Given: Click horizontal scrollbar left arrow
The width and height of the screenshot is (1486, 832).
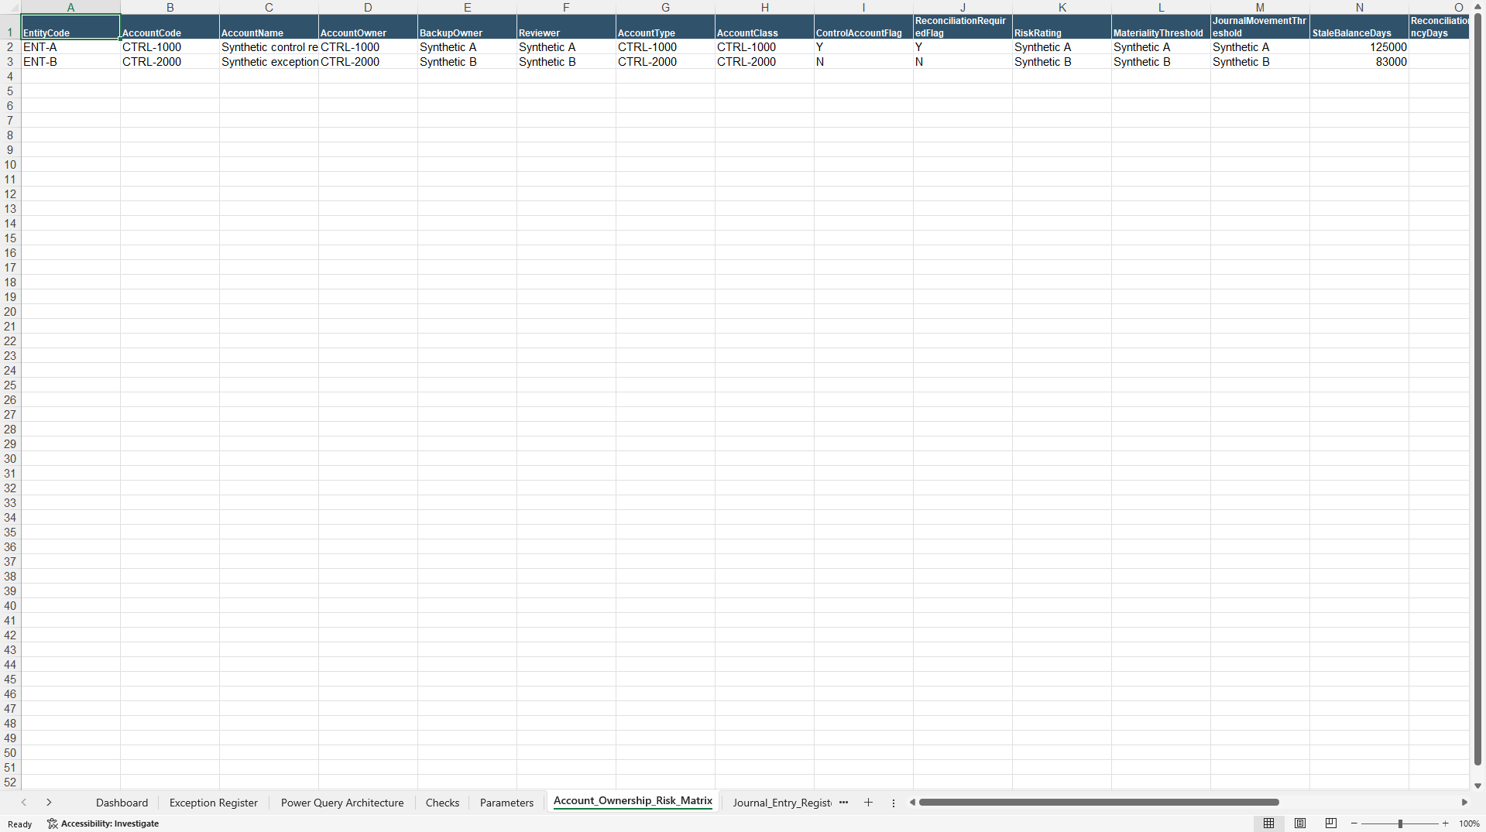Looking at the screenshot, I should pyautogui.click(x=912, y=803).
